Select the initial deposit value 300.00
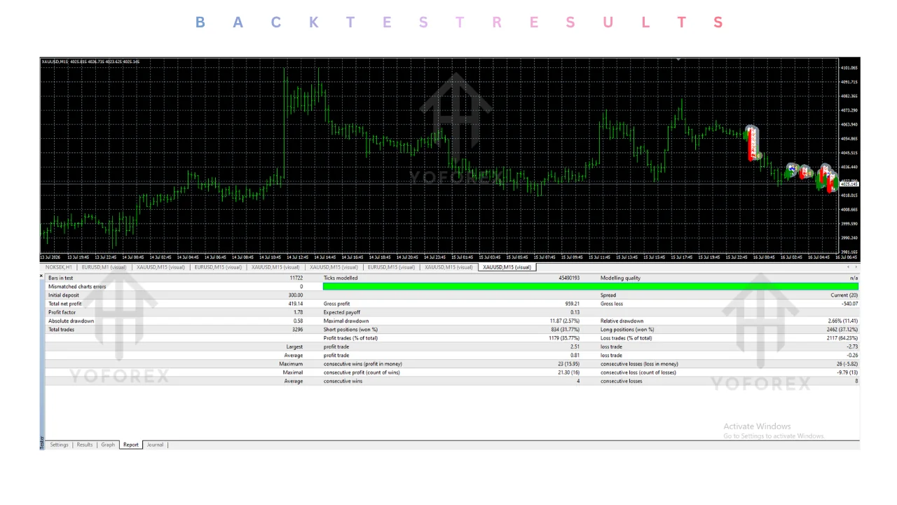Viewport: 897px width, 505px height. [x=295, y=295]
